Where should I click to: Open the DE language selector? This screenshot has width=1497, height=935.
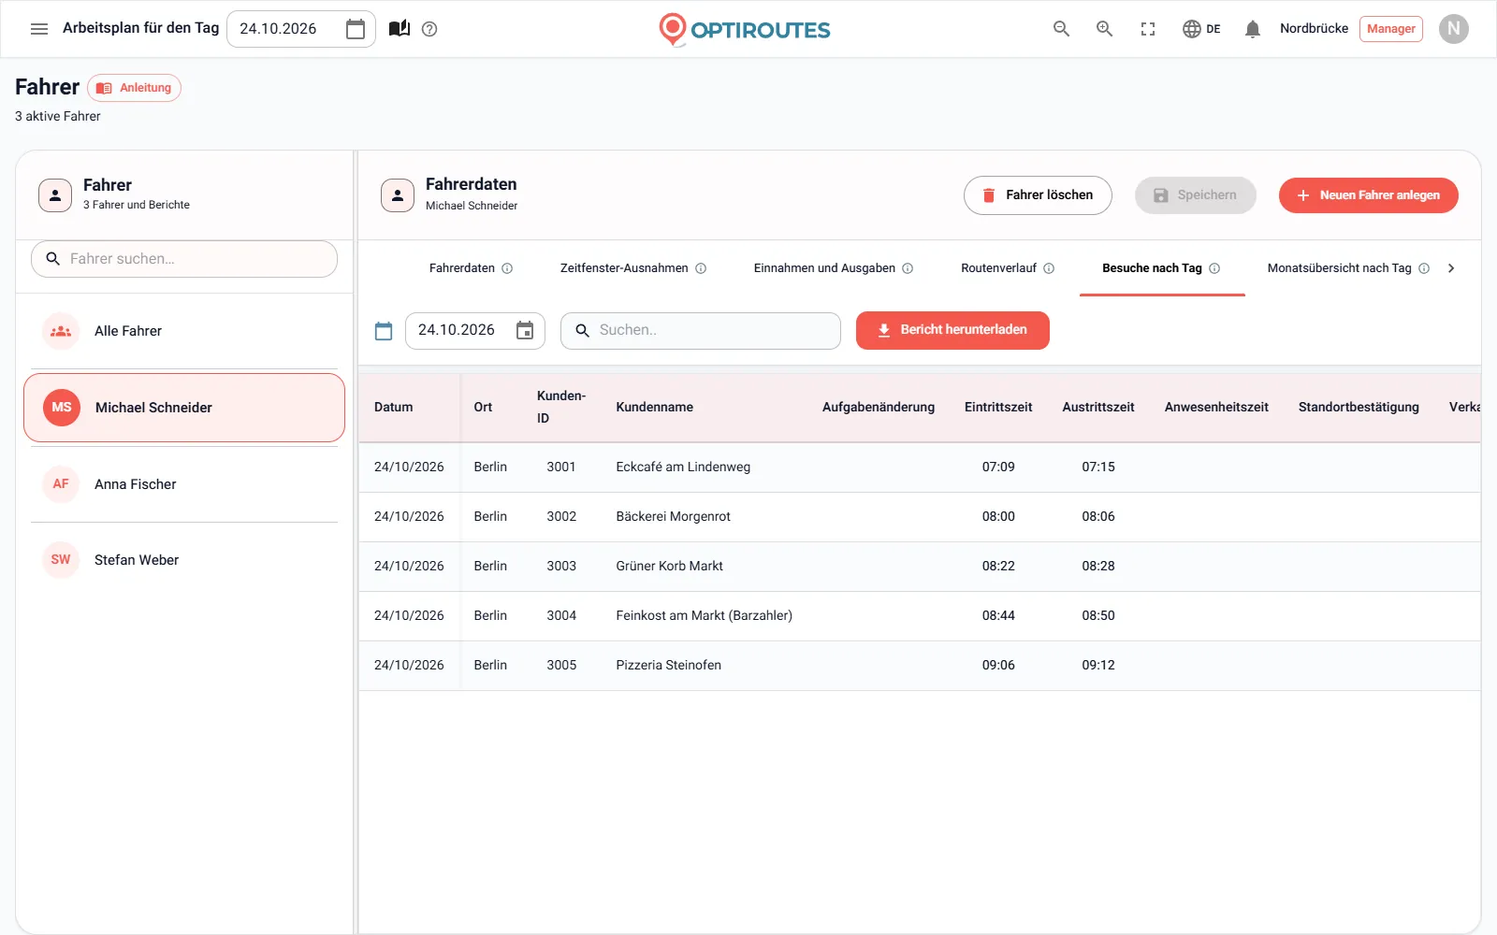click(x=1201, y=29)
